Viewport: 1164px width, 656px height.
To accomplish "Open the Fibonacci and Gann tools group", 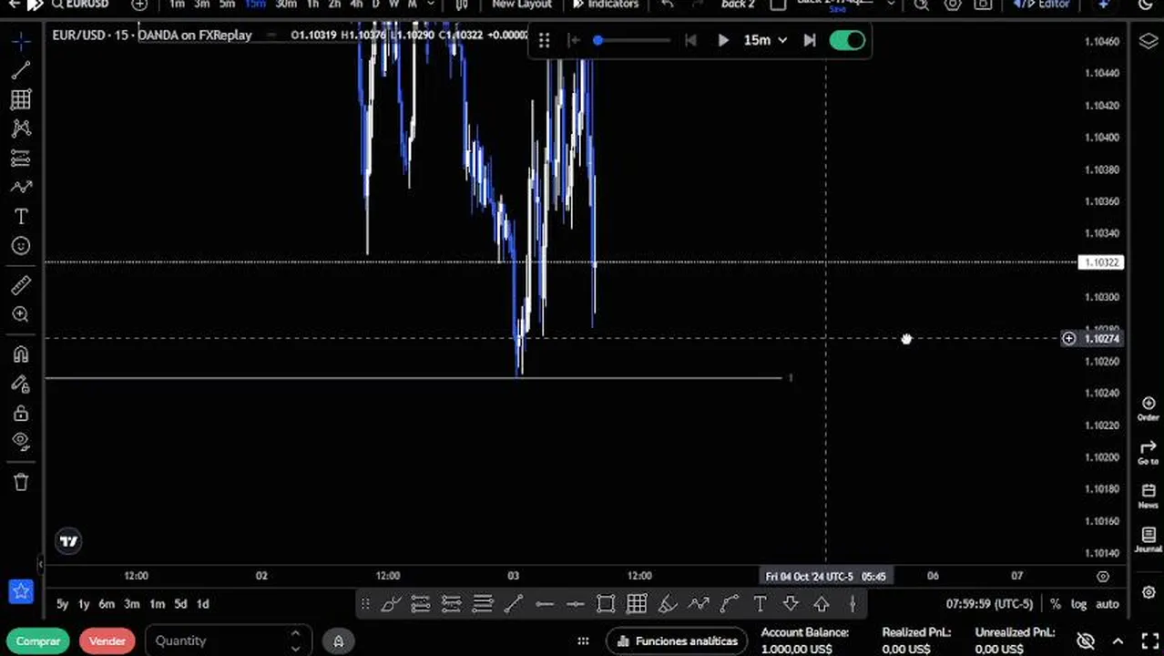I will pos(21,99).
